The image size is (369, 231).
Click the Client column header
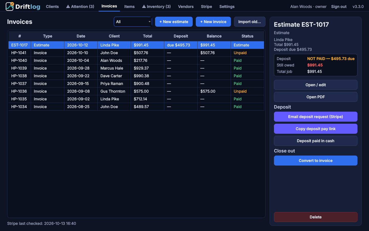point(114,36)
